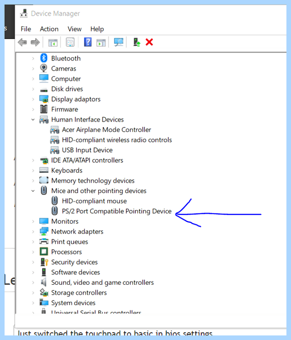Click the Disk drives icon

[x=44, y=90]
